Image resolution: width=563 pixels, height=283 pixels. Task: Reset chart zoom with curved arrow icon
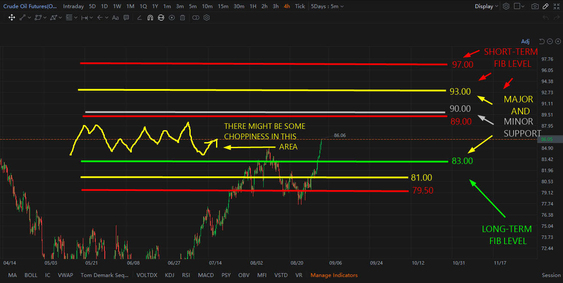click(x=542, y=42)
